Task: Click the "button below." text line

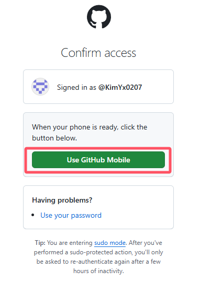Action: (54, 138)
